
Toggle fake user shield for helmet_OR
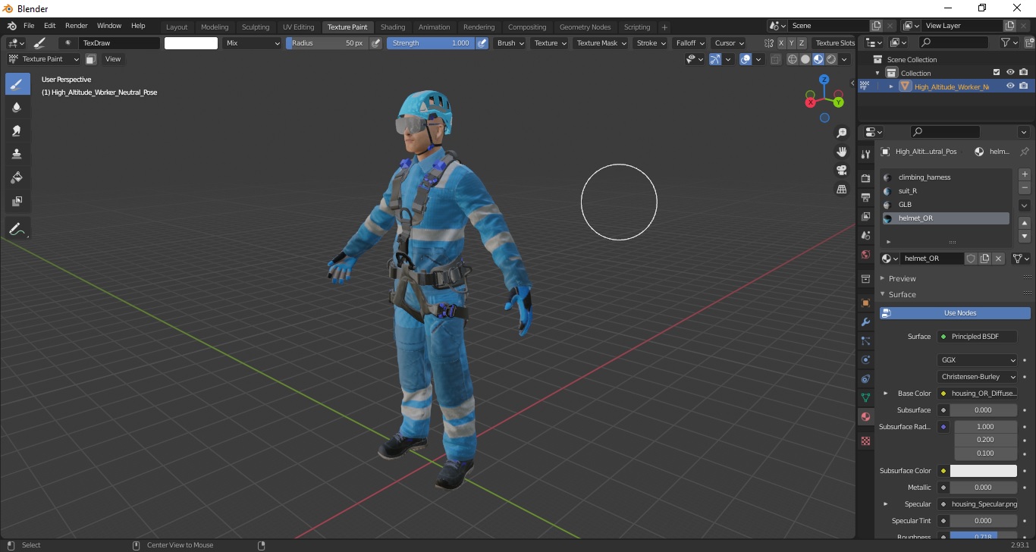pos(971,259)
